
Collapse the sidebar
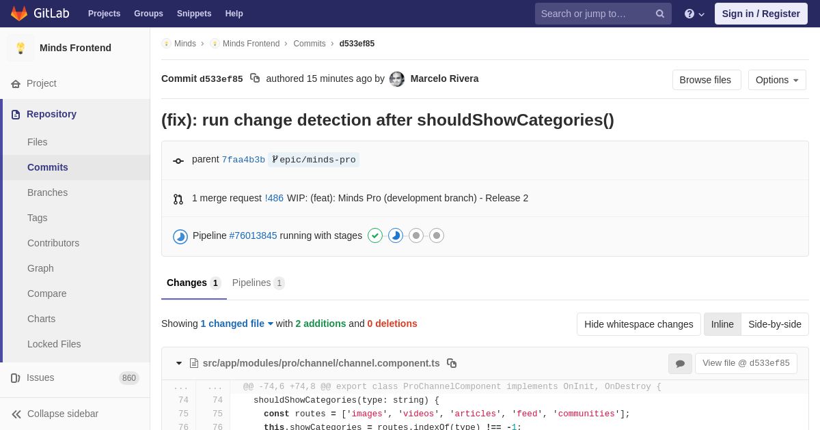tap(55, 414)
